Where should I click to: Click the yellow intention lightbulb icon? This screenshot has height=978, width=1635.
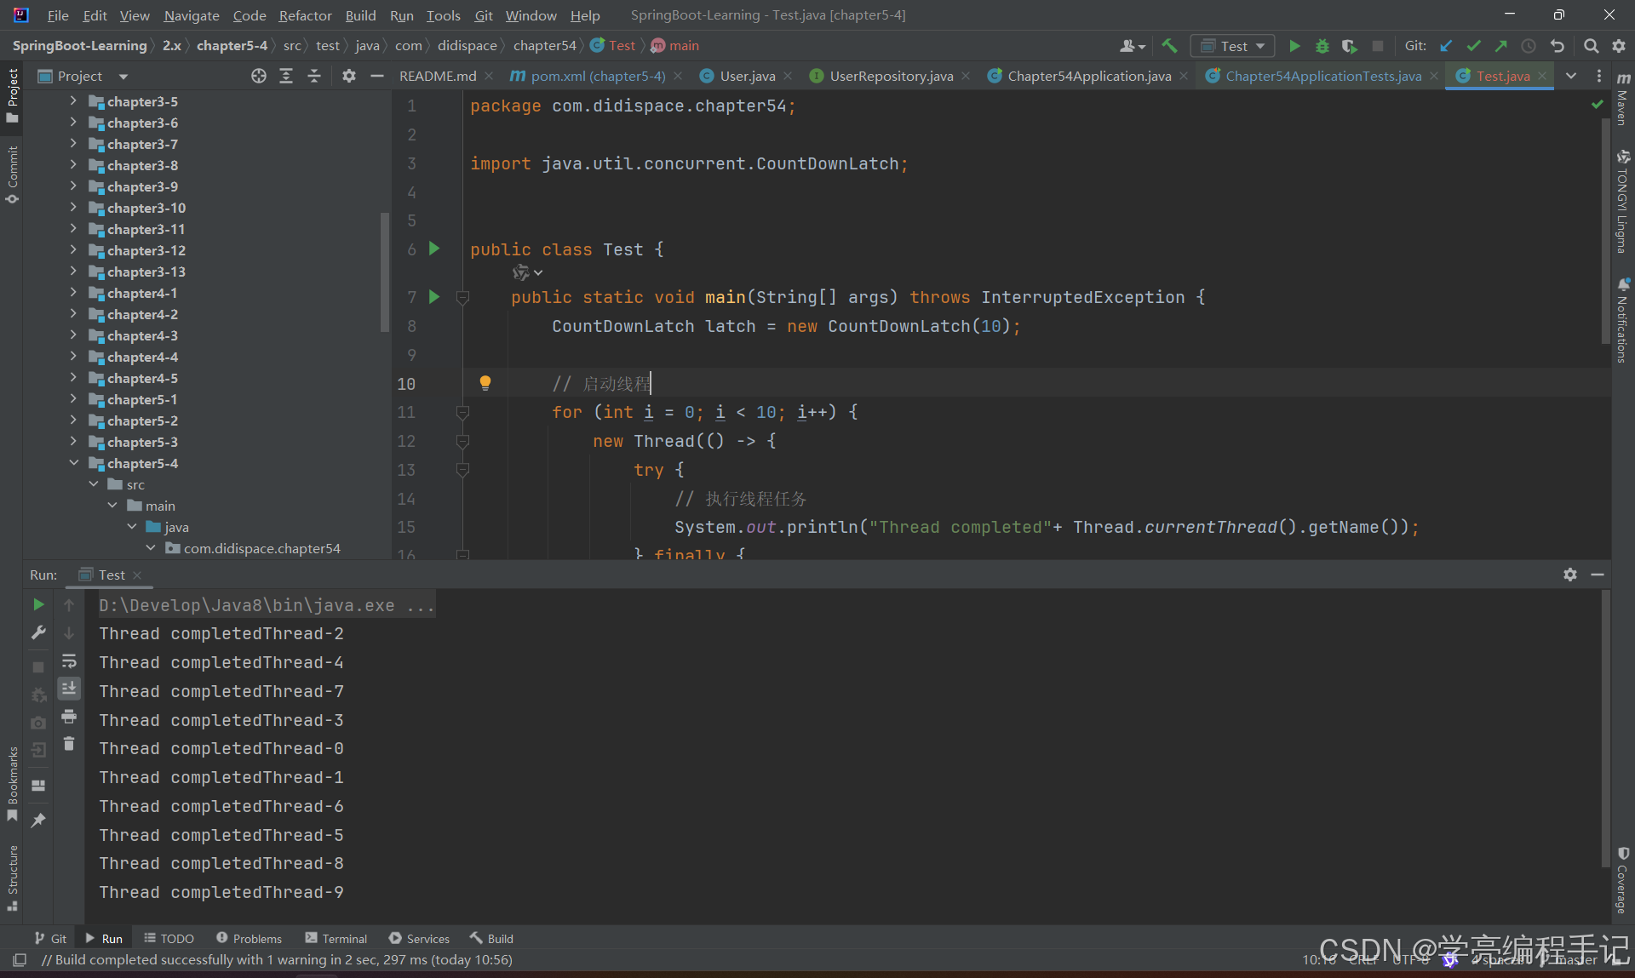[x=485, y=383]
